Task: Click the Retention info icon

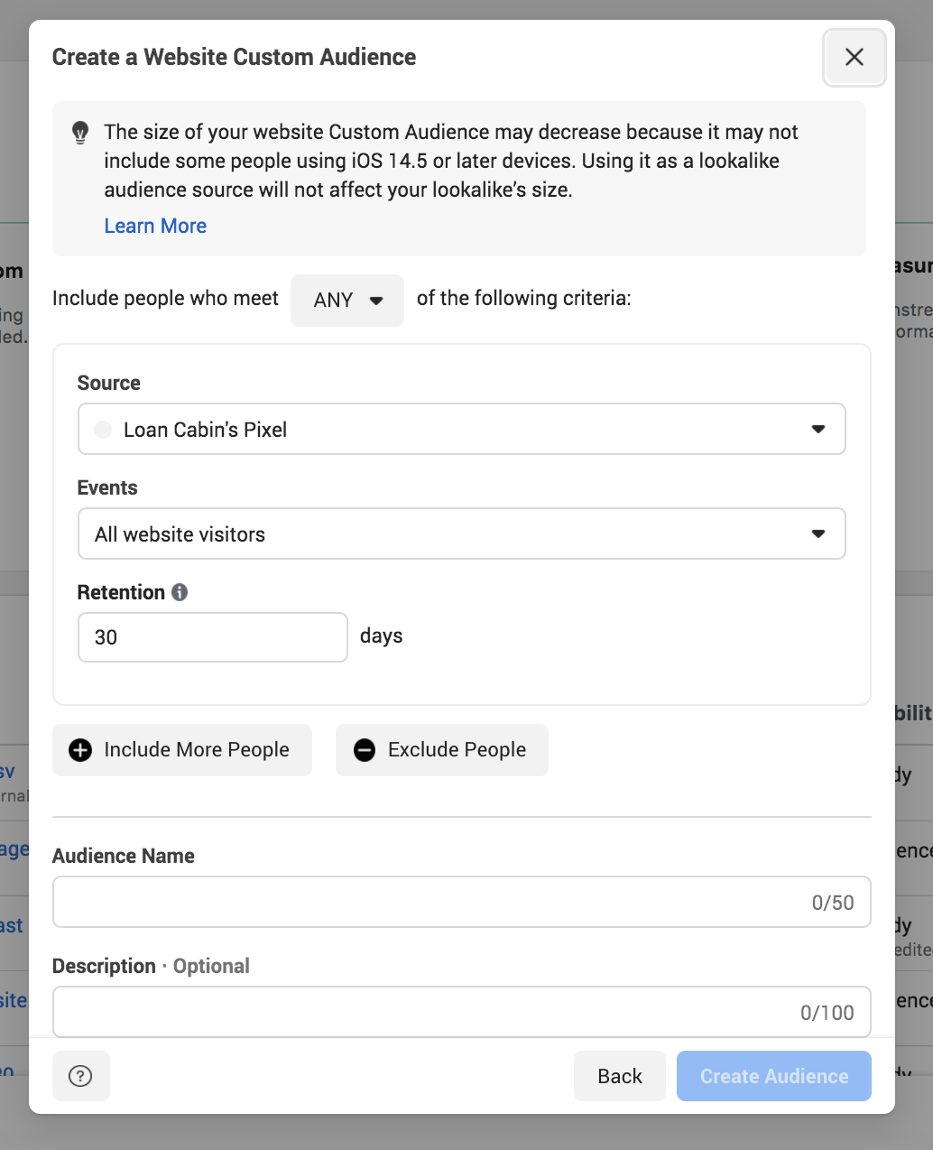Action: (x=180, y=592)
